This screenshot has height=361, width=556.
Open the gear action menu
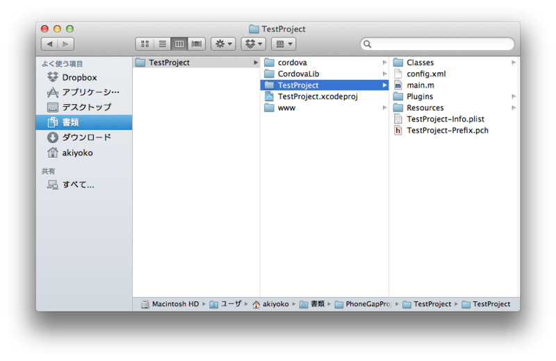(223, 44)
